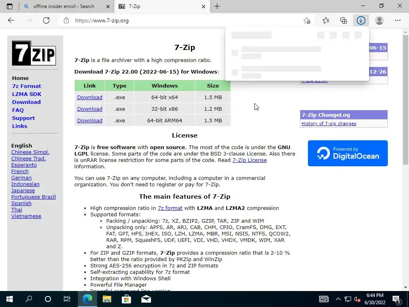
Task: Show hidden tray icons chevron
Action: click(x=338, y=299)
